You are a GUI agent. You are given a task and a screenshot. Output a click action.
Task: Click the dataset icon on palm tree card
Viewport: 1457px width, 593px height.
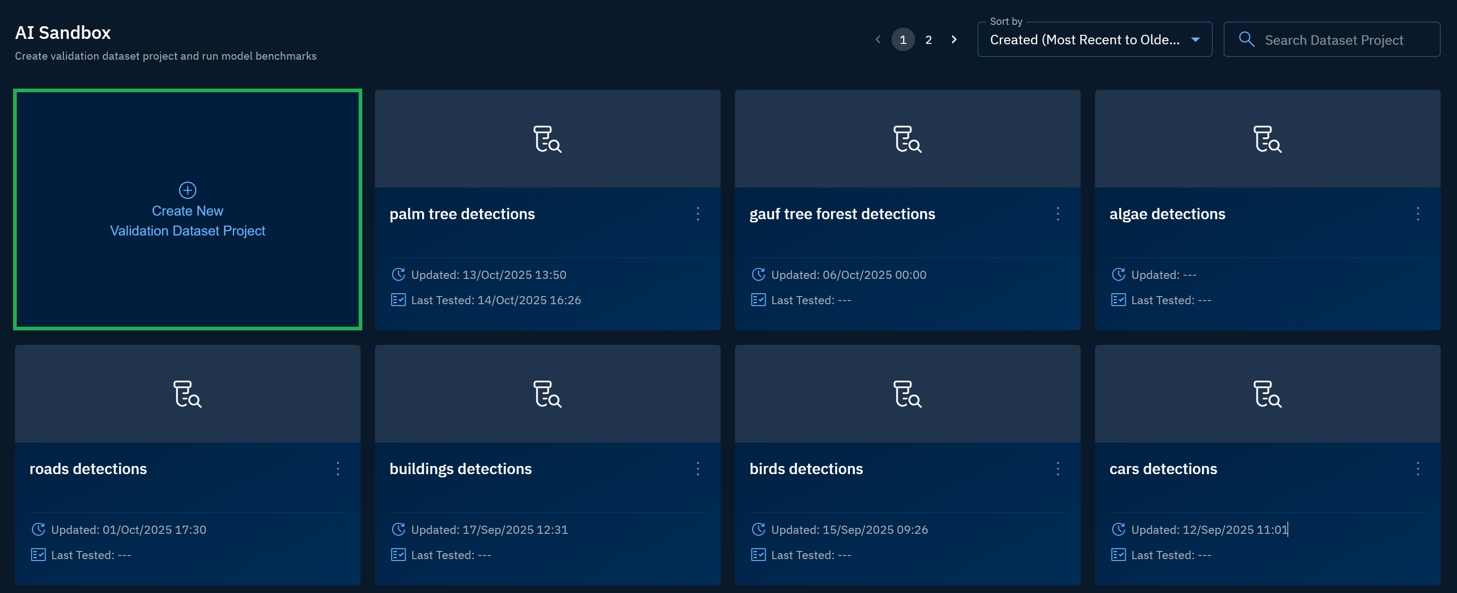(x=547, y=139)
